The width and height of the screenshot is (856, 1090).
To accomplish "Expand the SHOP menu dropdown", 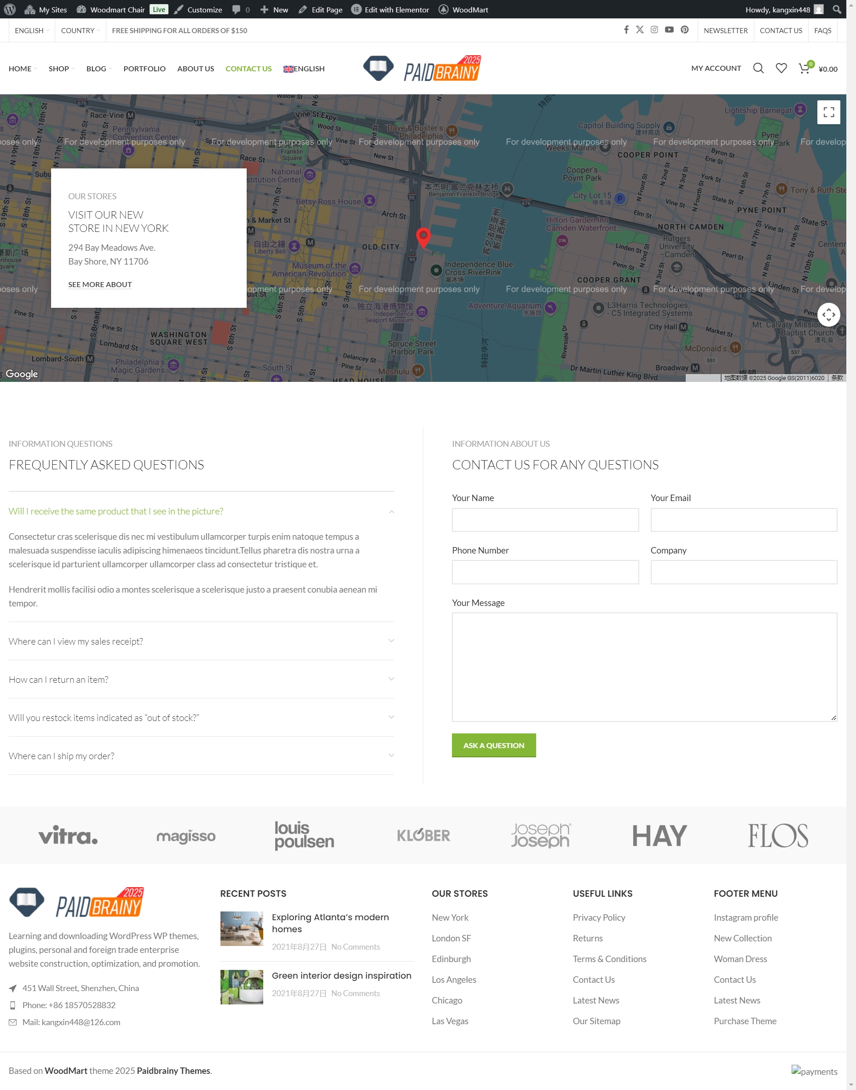I will click(x=62, y=69).
